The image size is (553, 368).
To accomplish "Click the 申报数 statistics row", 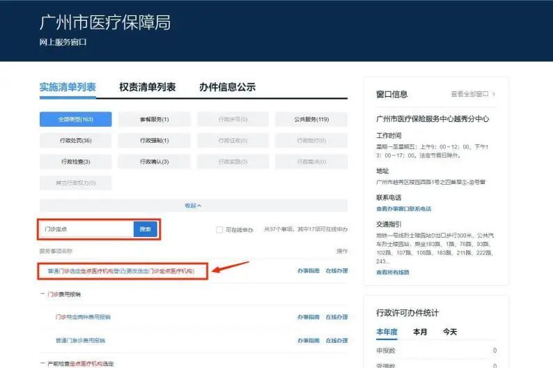I will 437,351.
